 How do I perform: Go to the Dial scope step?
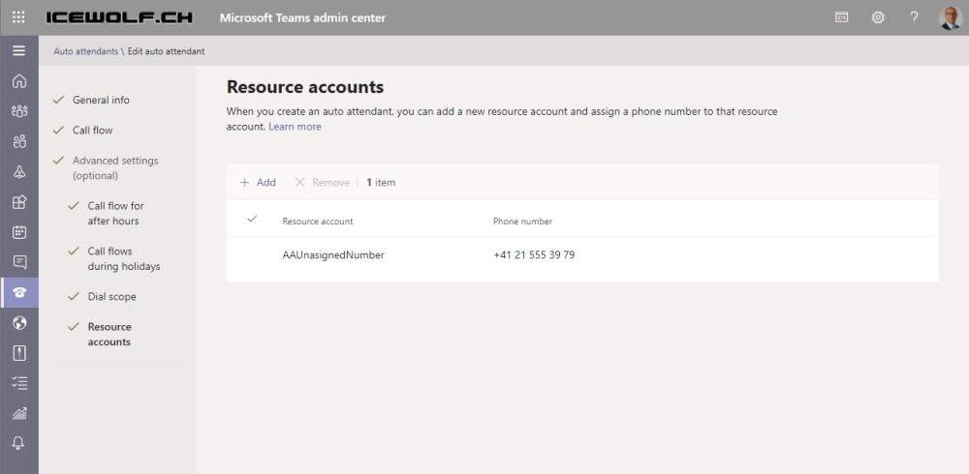(111, 296)
